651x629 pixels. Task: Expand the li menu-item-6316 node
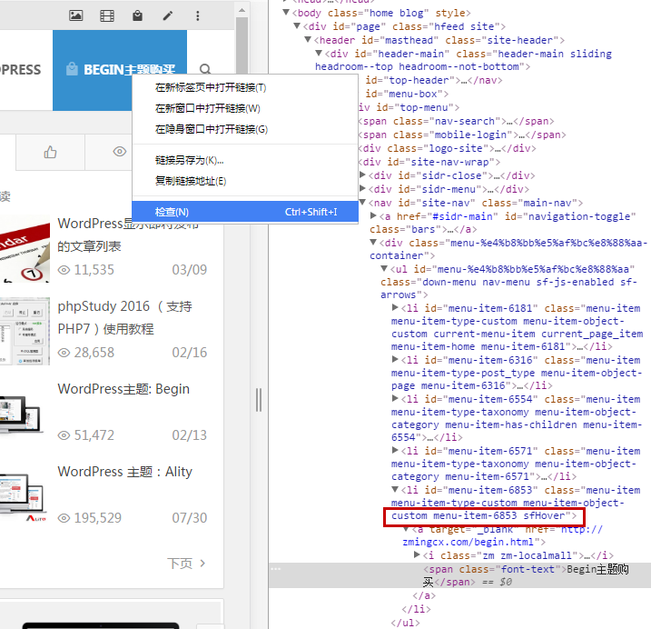point(395,359)
